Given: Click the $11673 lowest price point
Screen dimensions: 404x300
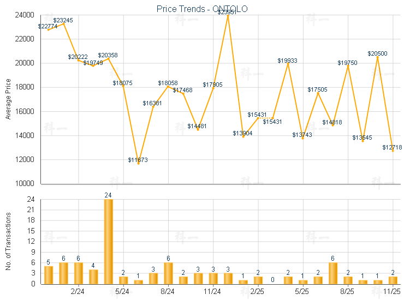Looking at the screenshot, I should click(x=138, y=164).
